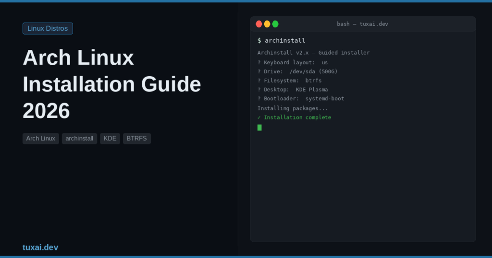Click the terminal title 'bash — tuxai.dev'

pyautogui.click(x=362, y=24)
